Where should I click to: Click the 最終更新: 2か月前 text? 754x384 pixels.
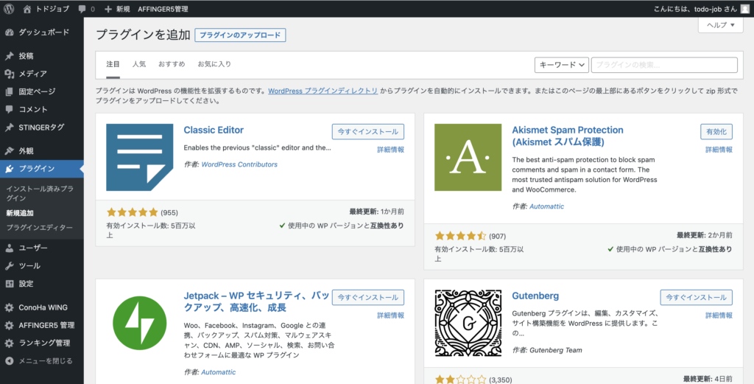tap(705, 235)
